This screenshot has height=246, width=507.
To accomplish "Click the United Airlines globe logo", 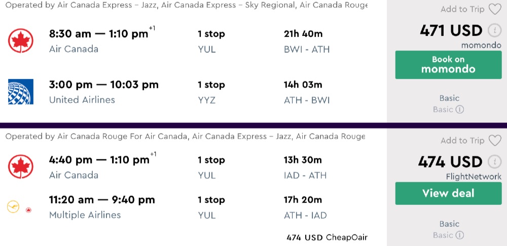I will 21,92.
